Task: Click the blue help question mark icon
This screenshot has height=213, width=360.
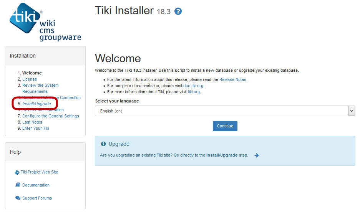Action: click(178, 12)
